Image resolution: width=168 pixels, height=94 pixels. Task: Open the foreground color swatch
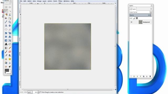(7, 70)
